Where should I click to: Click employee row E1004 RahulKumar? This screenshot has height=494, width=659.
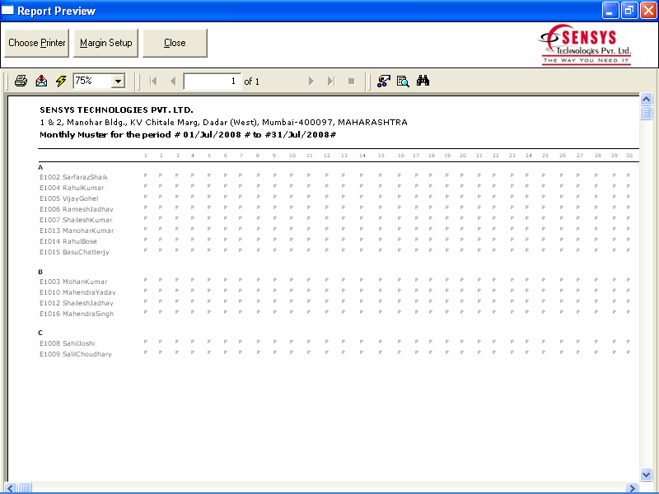tap(72, 188)
